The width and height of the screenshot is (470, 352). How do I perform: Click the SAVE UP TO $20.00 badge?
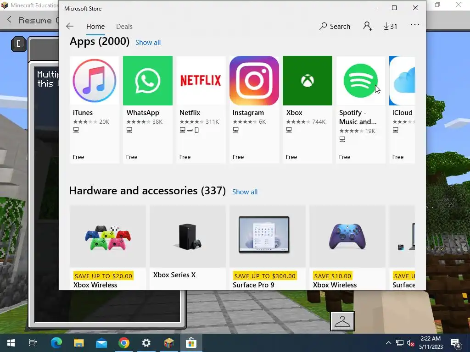pyautogui.click(x=103, y=276)
